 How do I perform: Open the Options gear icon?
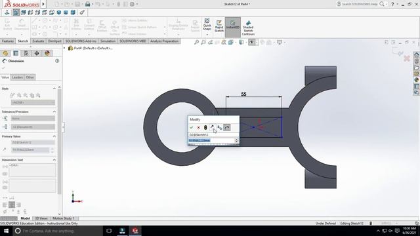132,4
